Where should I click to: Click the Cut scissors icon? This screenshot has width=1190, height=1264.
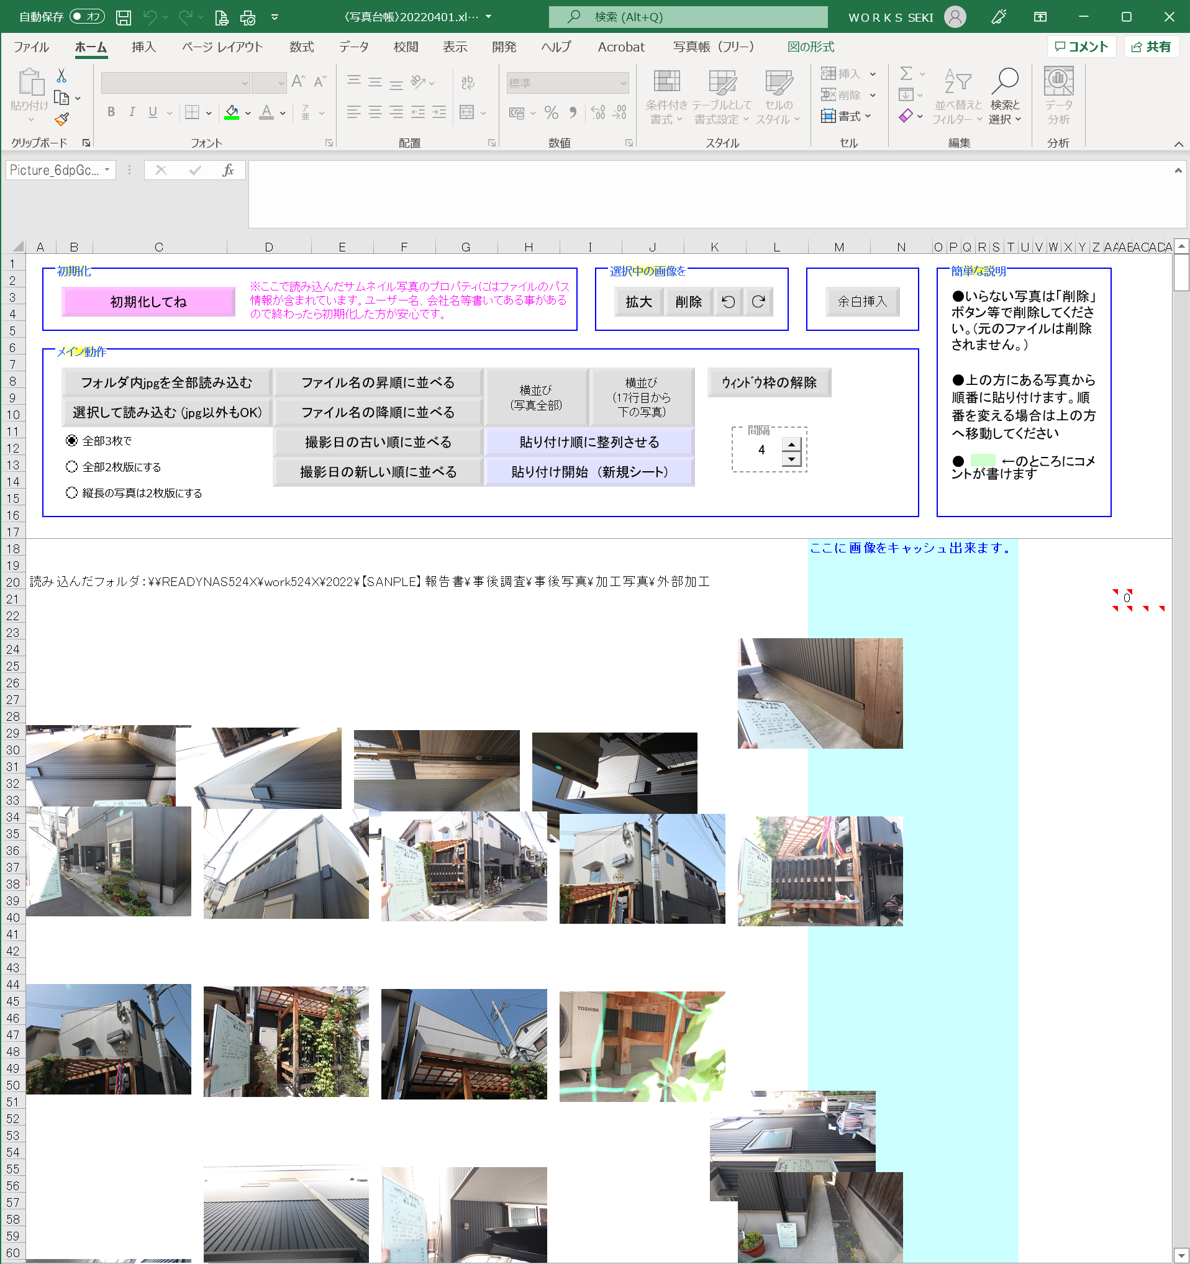point(61,76)
